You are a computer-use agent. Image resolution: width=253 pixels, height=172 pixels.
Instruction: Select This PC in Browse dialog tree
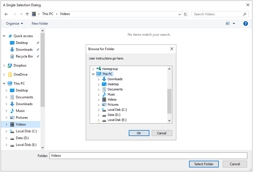tap(107, 74)
